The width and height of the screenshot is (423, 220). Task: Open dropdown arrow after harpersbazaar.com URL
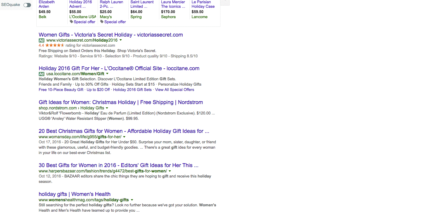[170, 171]
